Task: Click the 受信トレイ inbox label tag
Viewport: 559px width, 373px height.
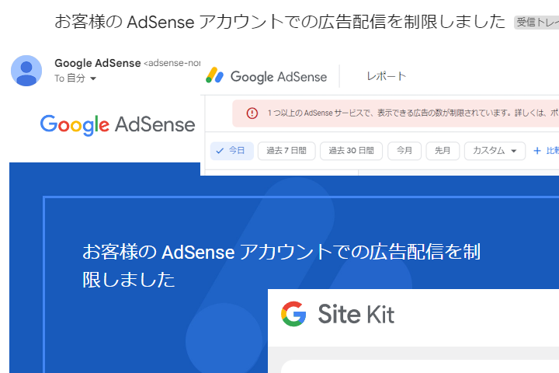Action: click(x=537, y=23)
